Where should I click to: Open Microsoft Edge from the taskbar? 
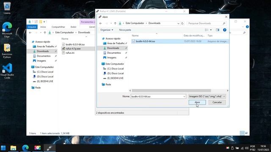pos(25,148)
